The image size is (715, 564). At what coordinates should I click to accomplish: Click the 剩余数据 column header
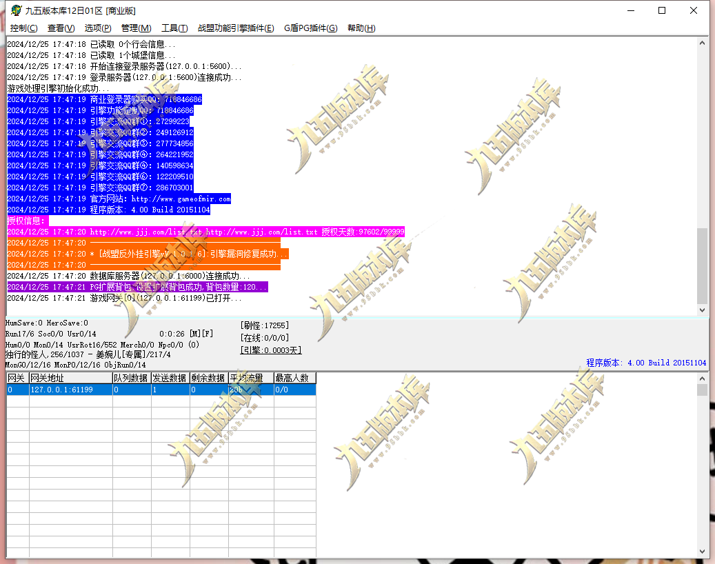(209, 378)
